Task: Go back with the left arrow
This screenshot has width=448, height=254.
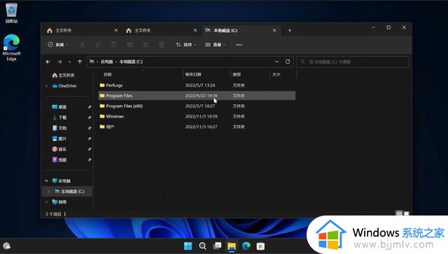Action: 48,62
